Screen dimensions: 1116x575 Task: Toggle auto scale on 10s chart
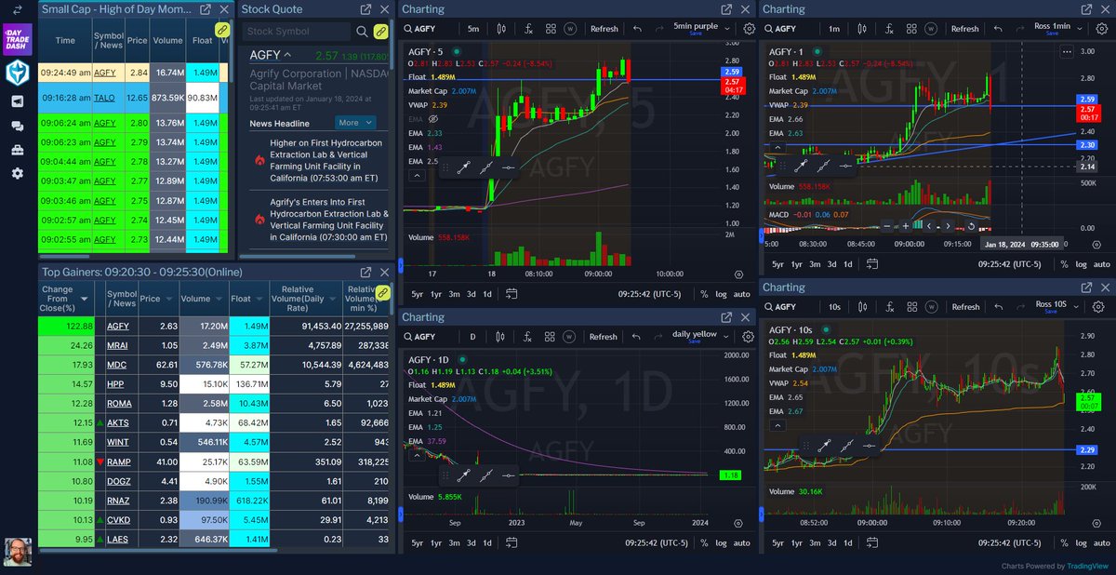[1102, 542]
